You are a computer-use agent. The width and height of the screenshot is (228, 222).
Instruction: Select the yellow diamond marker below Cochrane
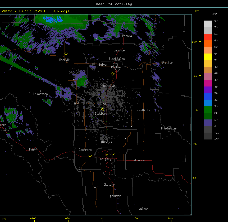click(90, 156)
